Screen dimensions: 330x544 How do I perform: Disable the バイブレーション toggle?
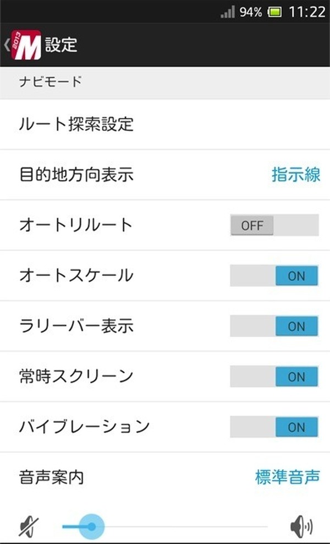click(274, 427)
